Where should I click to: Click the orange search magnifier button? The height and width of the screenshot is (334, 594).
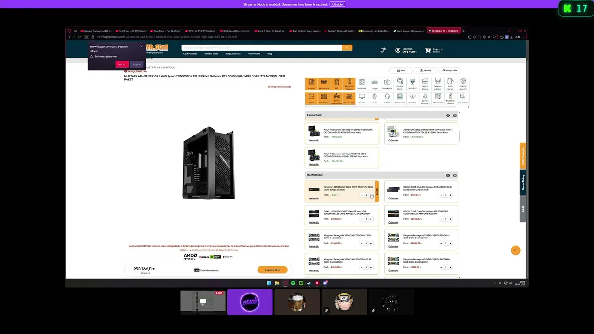(347, 47)
